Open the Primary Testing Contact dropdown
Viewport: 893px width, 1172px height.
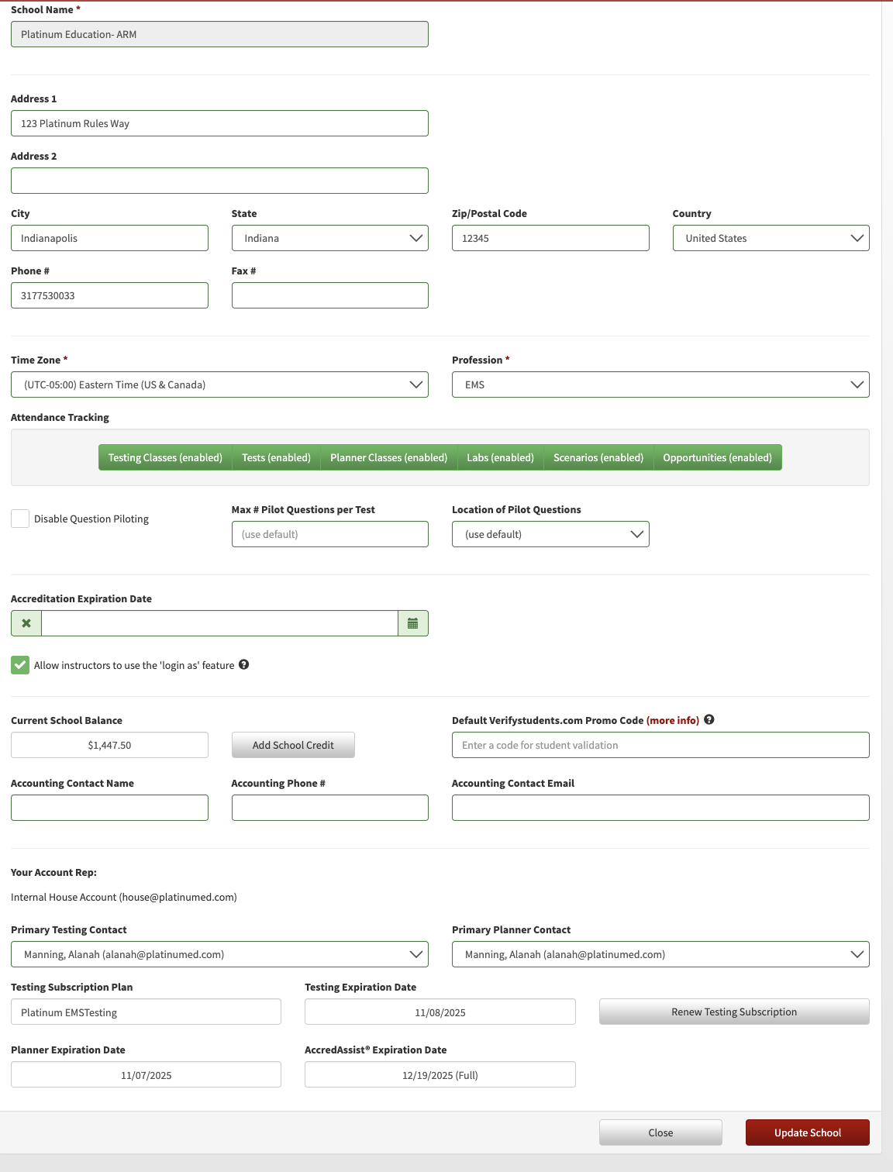(219, 954)
